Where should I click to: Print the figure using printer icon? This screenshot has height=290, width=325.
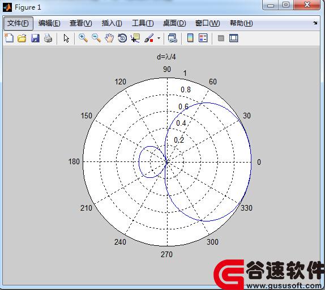[x=48, y=38]
